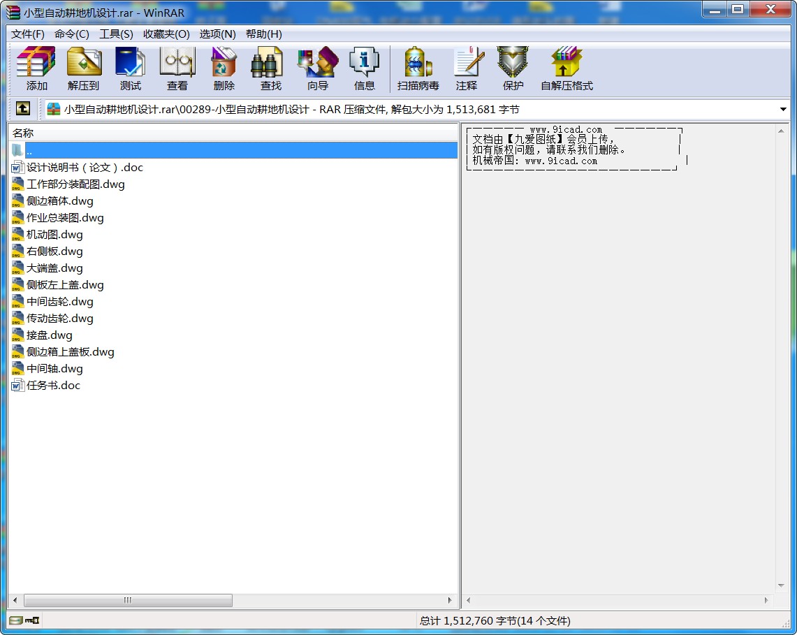This screenshot has width=797, height=635.
Task: Click total size text in status bar
Action: point(495,621)
